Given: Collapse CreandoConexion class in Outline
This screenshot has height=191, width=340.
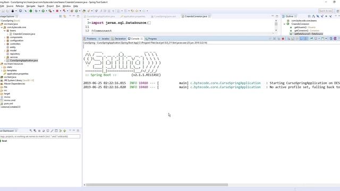Looking at the screenshot, I should click(285, 24).
